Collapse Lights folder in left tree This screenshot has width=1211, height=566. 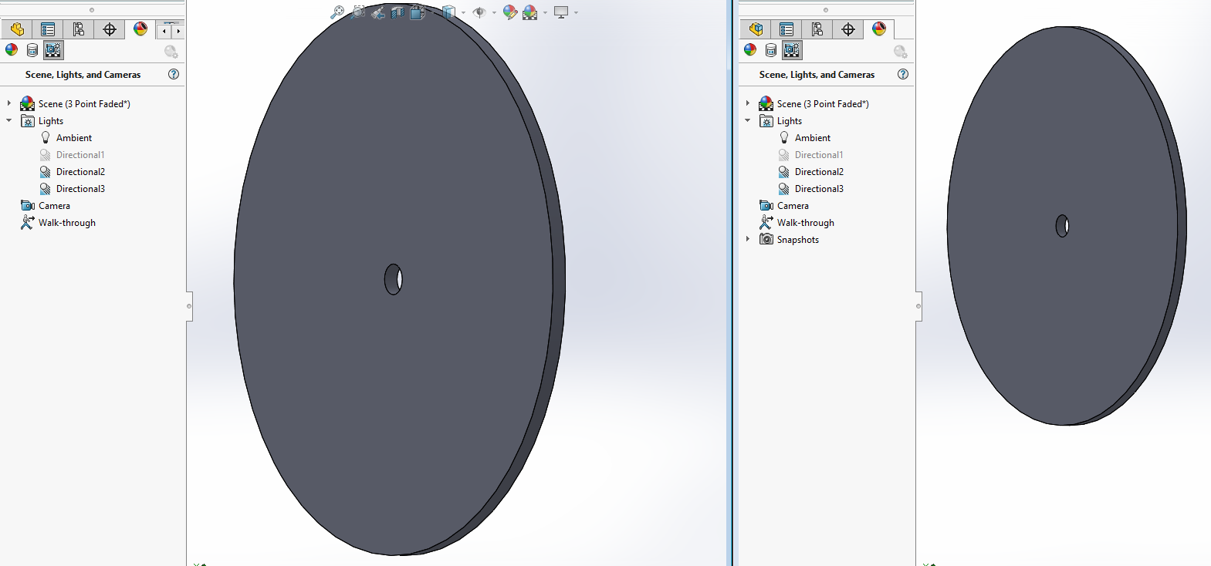pos(9,120)
